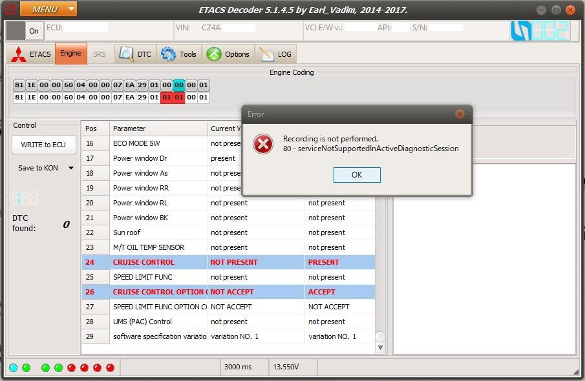Click scrollbar down arrow in parameter list
Screen dimensions: 585x381
click(380, 348)
